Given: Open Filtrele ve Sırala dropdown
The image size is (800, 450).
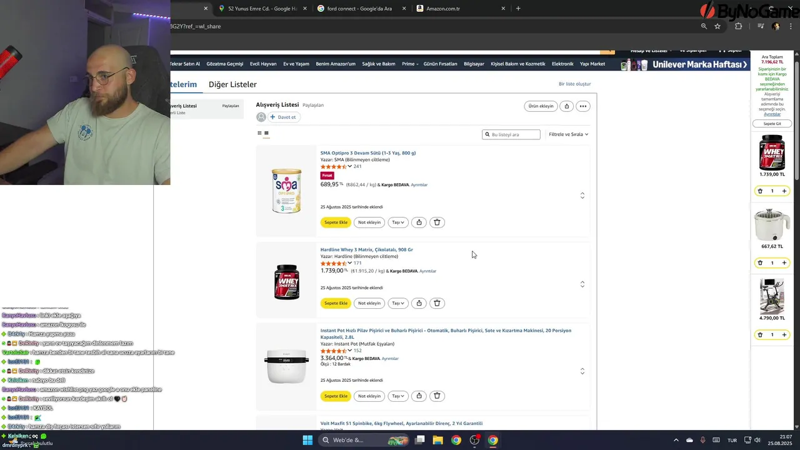Looking at the screenshot, I should [x=568, y=134].
